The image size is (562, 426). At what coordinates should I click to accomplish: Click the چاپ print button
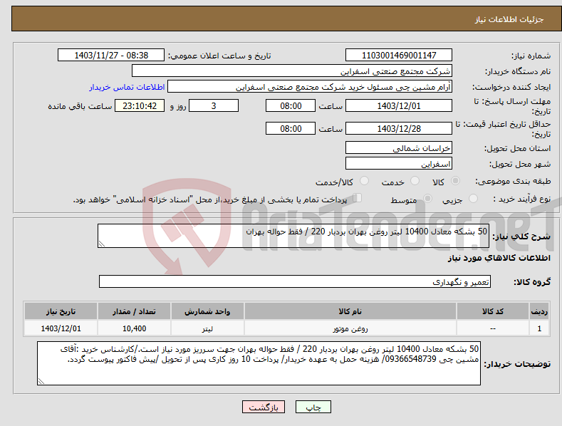[x=313, y=407]
